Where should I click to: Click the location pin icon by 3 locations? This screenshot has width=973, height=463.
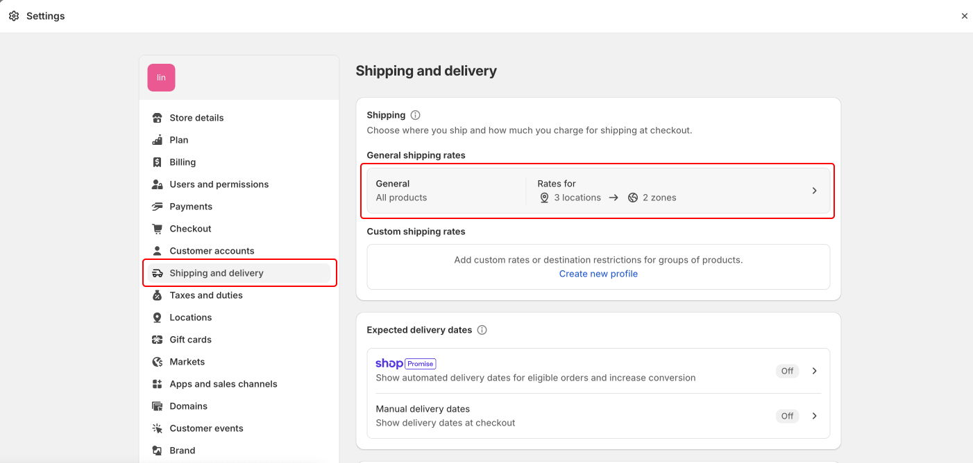coord(544,198)
